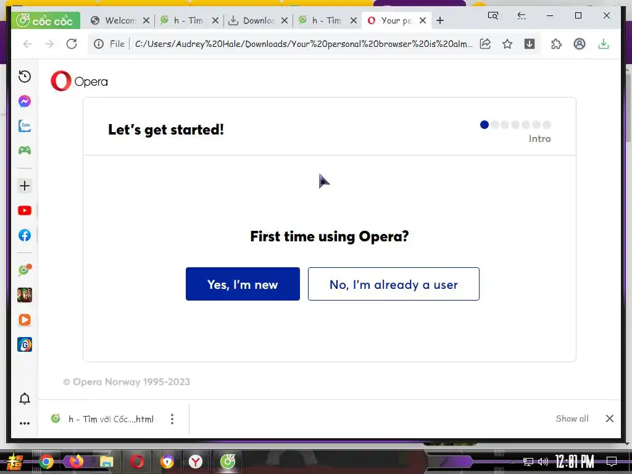632x474 pixels.
Task: Close the downloads bar
Action: point(610,418)
